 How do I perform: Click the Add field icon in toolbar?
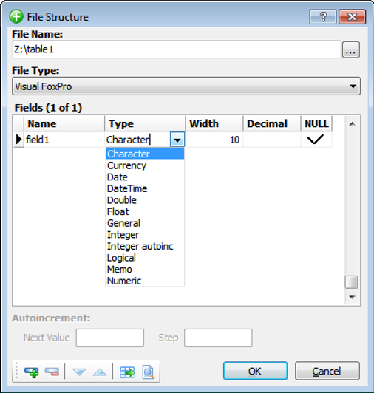point(31,372)
